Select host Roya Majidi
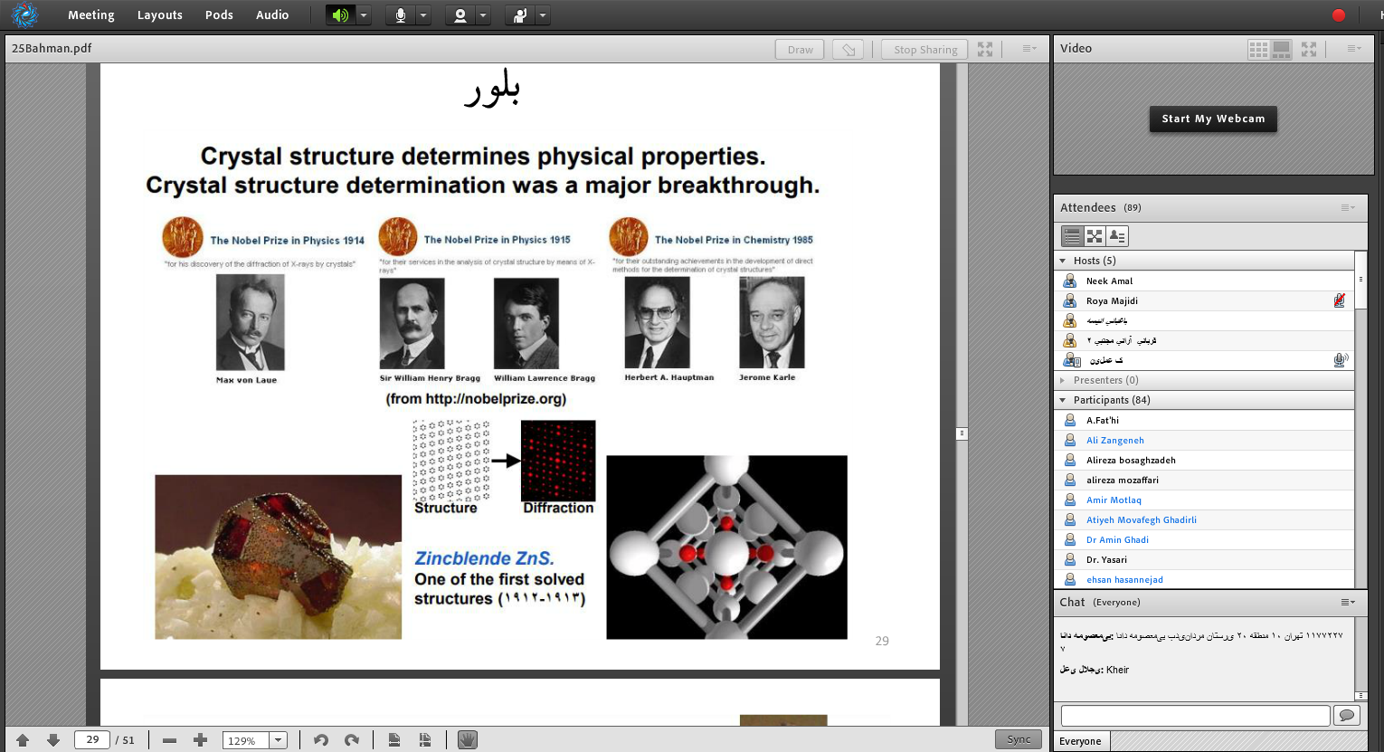Viewport: 1384px width, 752px height. pos(1205,300)
